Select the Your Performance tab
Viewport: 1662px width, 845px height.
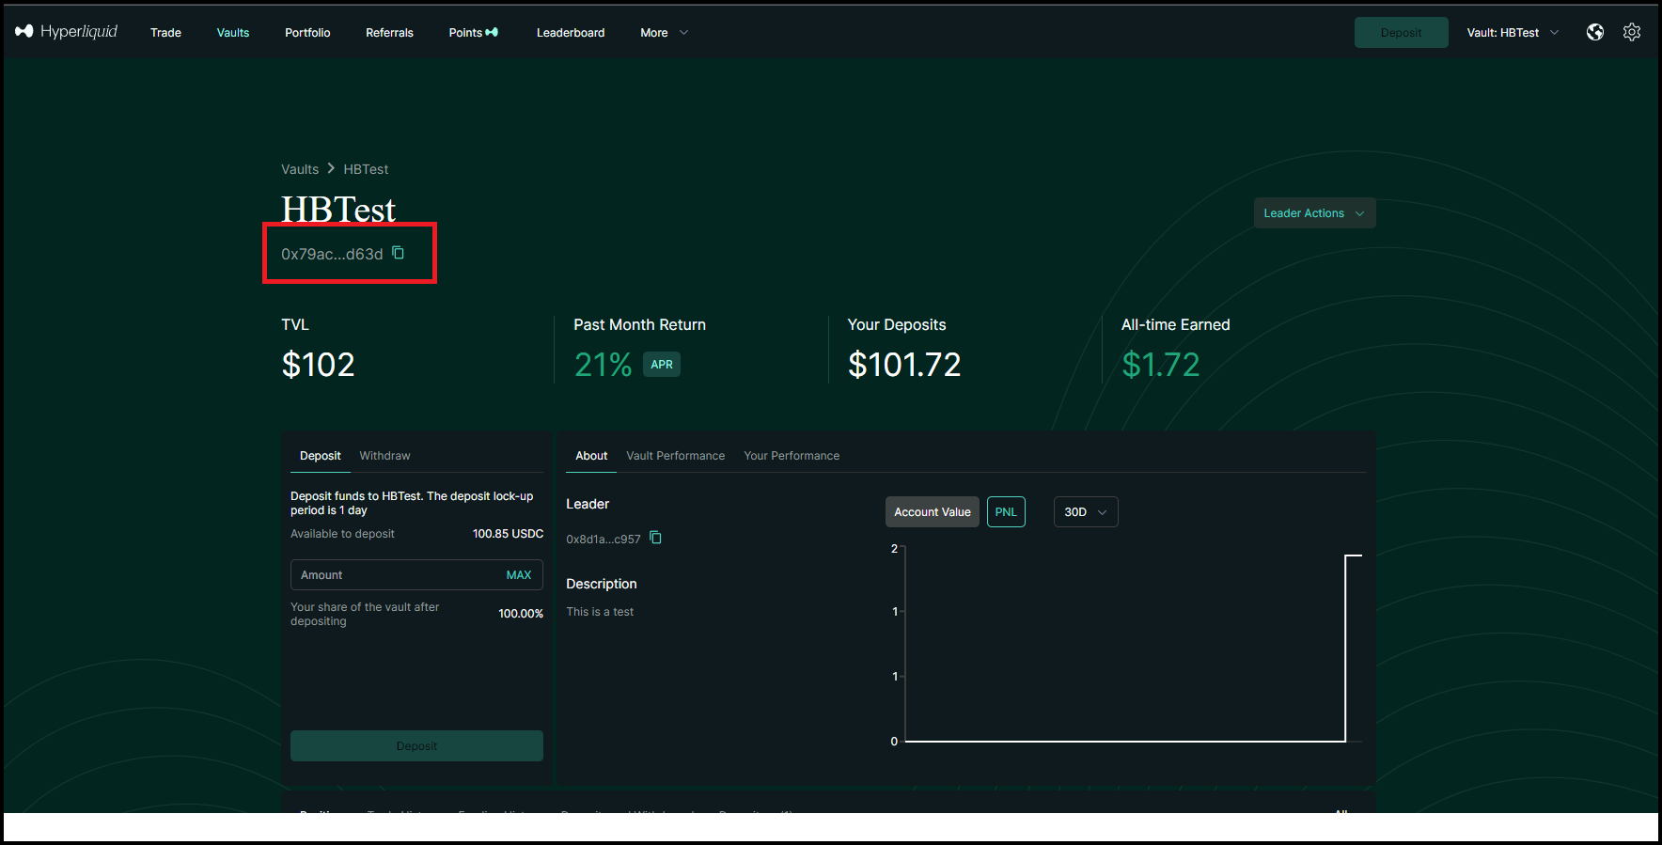[x=792, y=456]
